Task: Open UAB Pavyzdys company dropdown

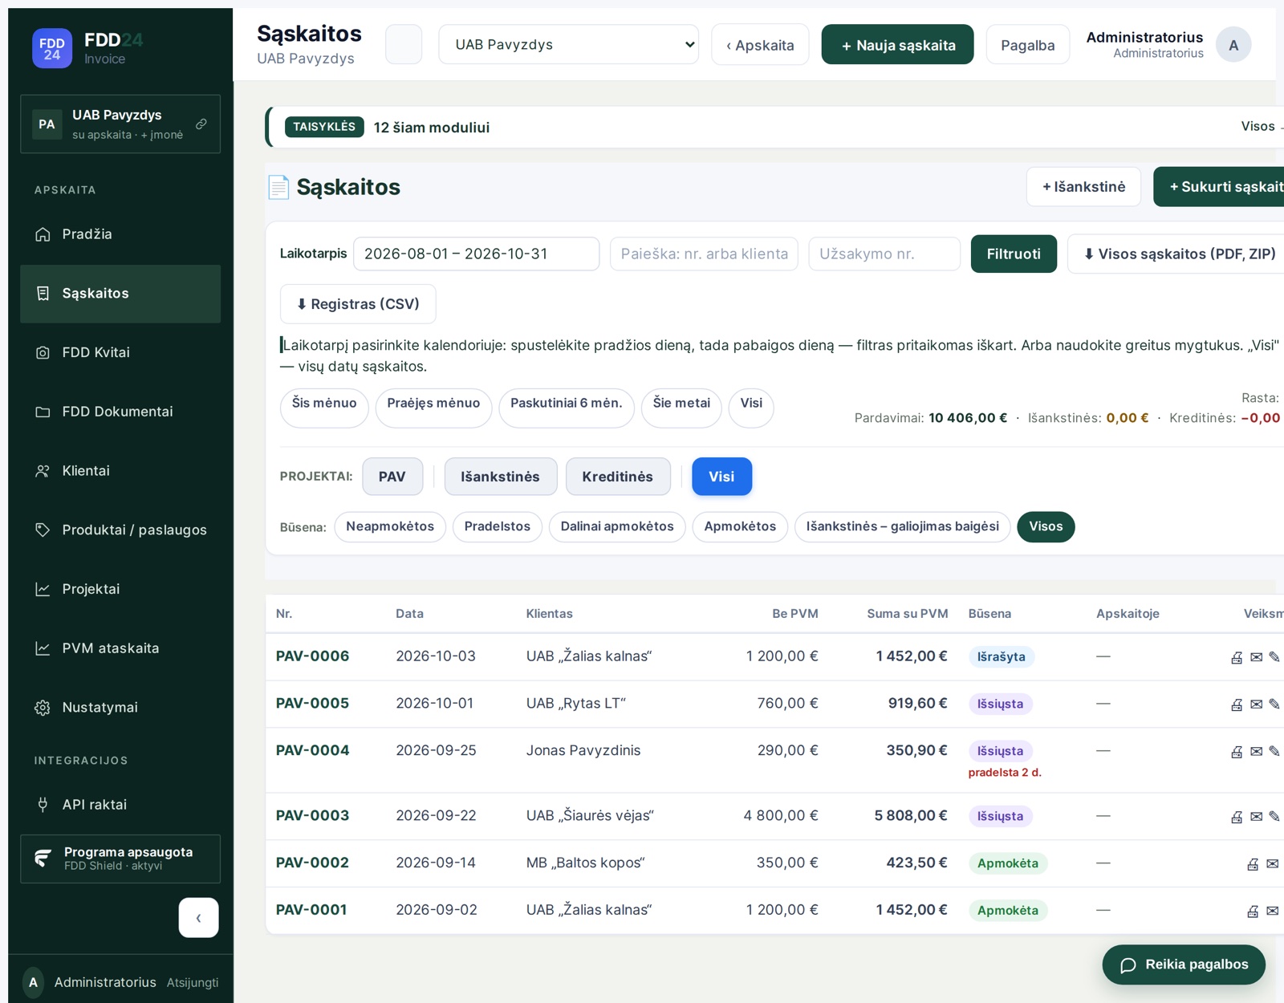Action: (x=568, y=44)
